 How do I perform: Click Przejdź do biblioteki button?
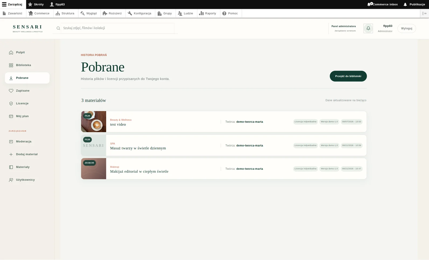(x=348, y=76)
